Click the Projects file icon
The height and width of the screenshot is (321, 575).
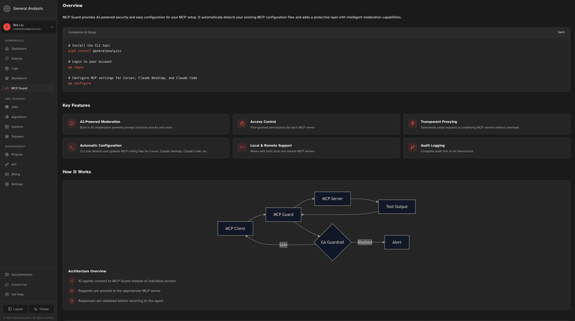[x=7, y=155]
